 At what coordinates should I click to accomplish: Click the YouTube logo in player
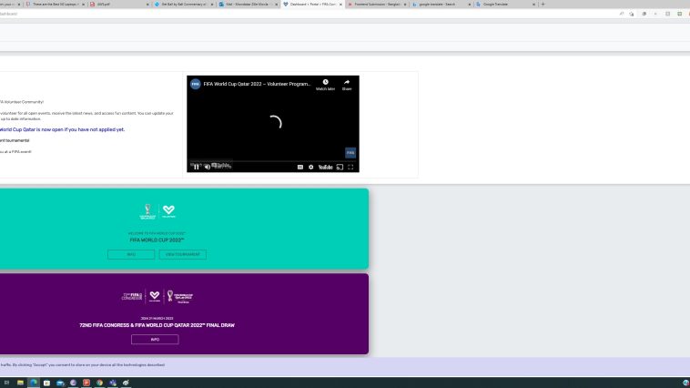(x=325, y=167)
